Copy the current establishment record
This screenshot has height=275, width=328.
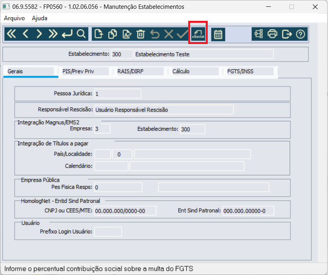[113, 34]
